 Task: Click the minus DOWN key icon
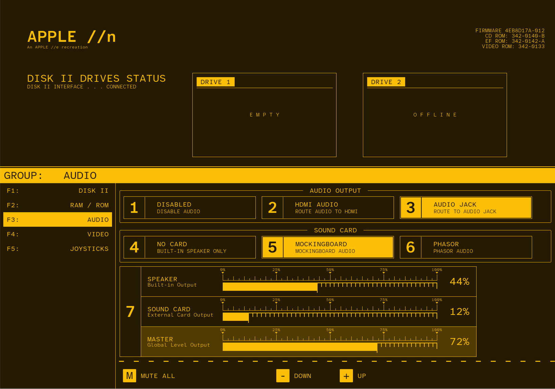[x=283, y=376]
